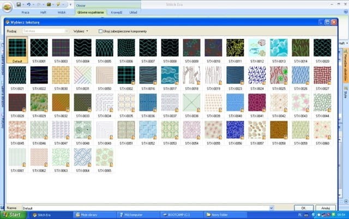Viewport: 349px width, 219px height.
Task: Click the Nazwa text field
Action: tap(147, 208)
